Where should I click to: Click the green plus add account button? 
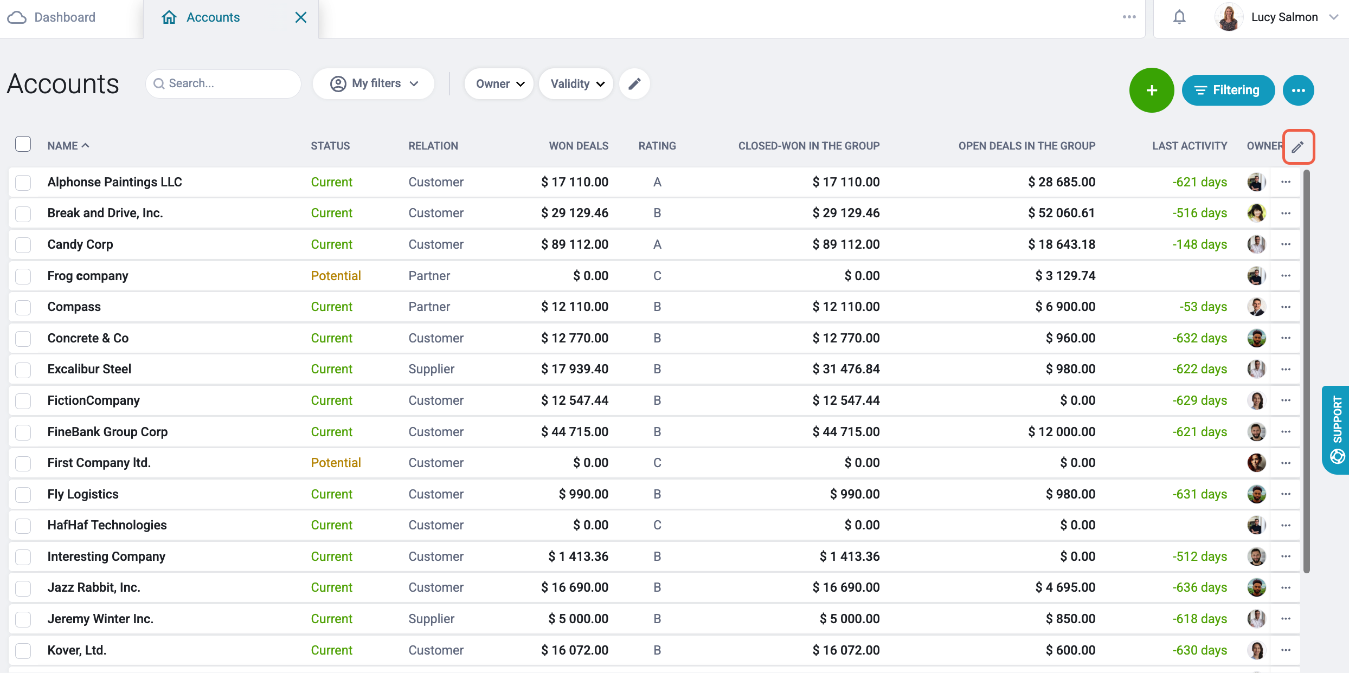[1151, 90]
